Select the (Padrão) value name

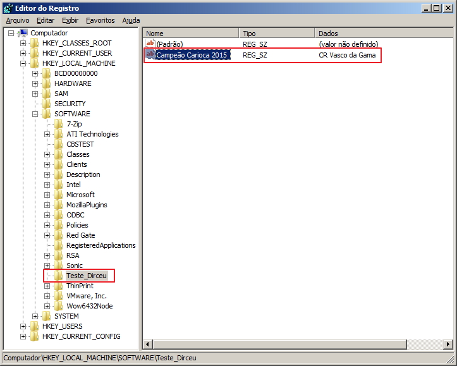click(x=169, y=44)
